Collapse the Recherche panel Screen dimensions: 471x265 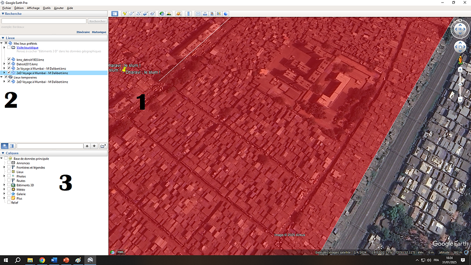point(3,13)
